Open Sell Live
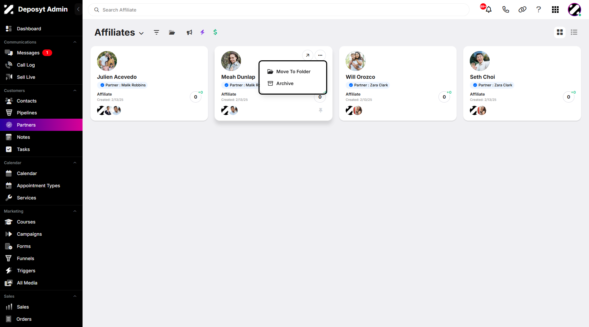 click(x=41, y=77)
